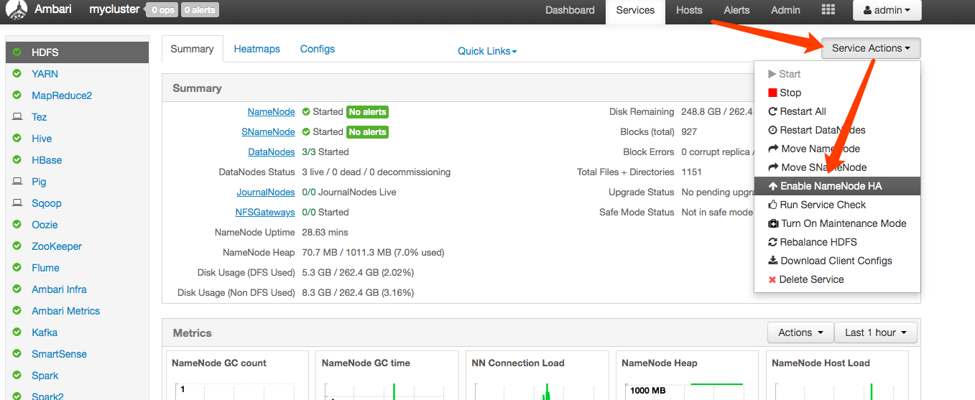The height and width of the screenshot is (400, 975).
Task: Select Ambari Infra in the services list
Action: click(x=59, y=289)
